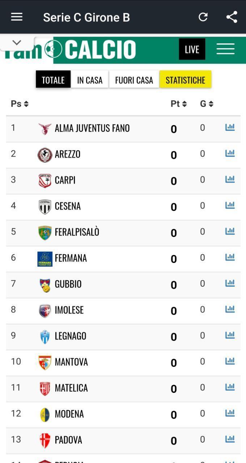The height and width of the screenshot is (463, 246).
Task: Tap the Padova club crest
Action: pyautogui.click(x=45, y=439)
